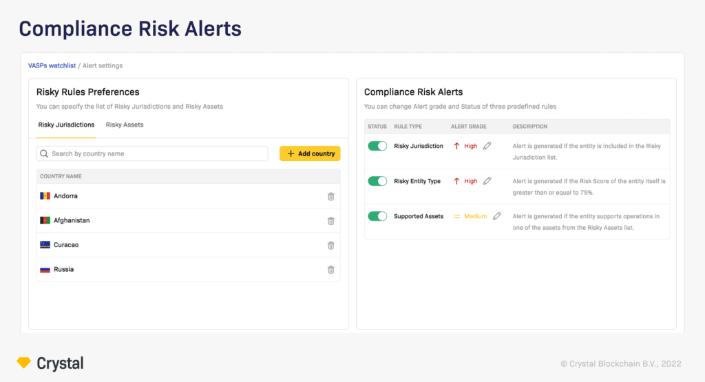This screenshot has width=705, height=382.
Task: Click the Medium equals icon for Supported Assets
Action: click(457, 216)
